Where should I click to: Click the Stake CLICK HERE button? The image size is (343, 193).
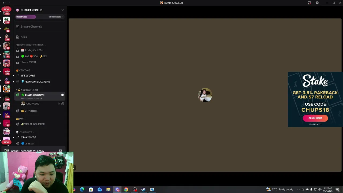pos(315,118)
